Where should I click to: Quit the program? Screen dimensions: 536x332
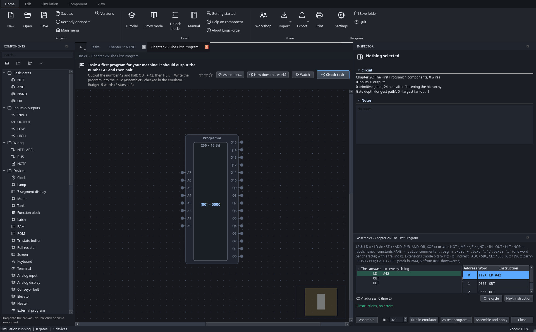click(x=360, y=22)
